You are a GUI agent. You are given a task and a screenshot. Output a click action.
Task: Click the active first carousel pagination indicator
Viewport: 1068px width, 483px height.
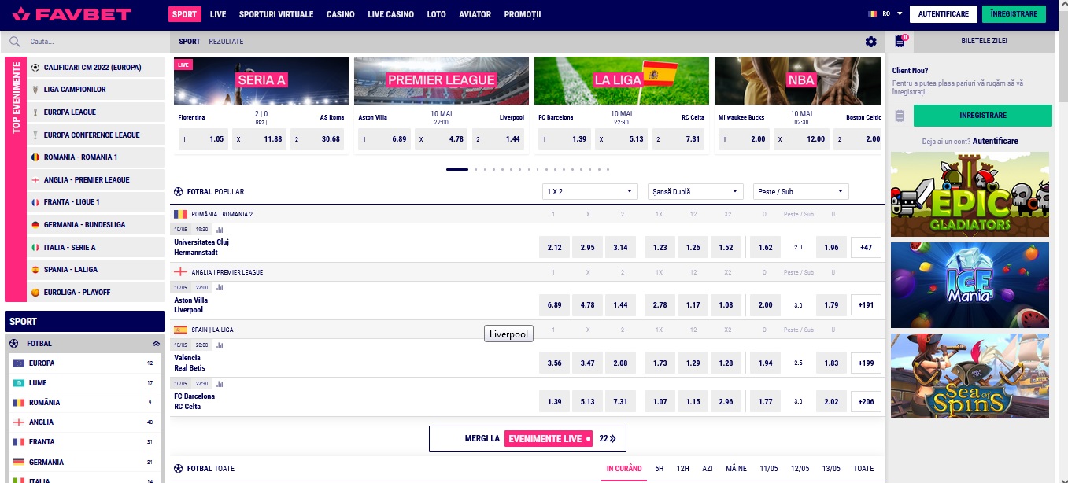pyautogui.click(x=457, y=169)
